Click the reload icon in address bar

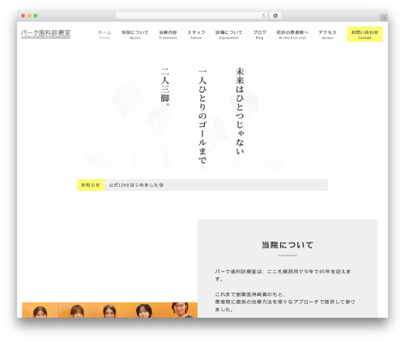[263, 15]
